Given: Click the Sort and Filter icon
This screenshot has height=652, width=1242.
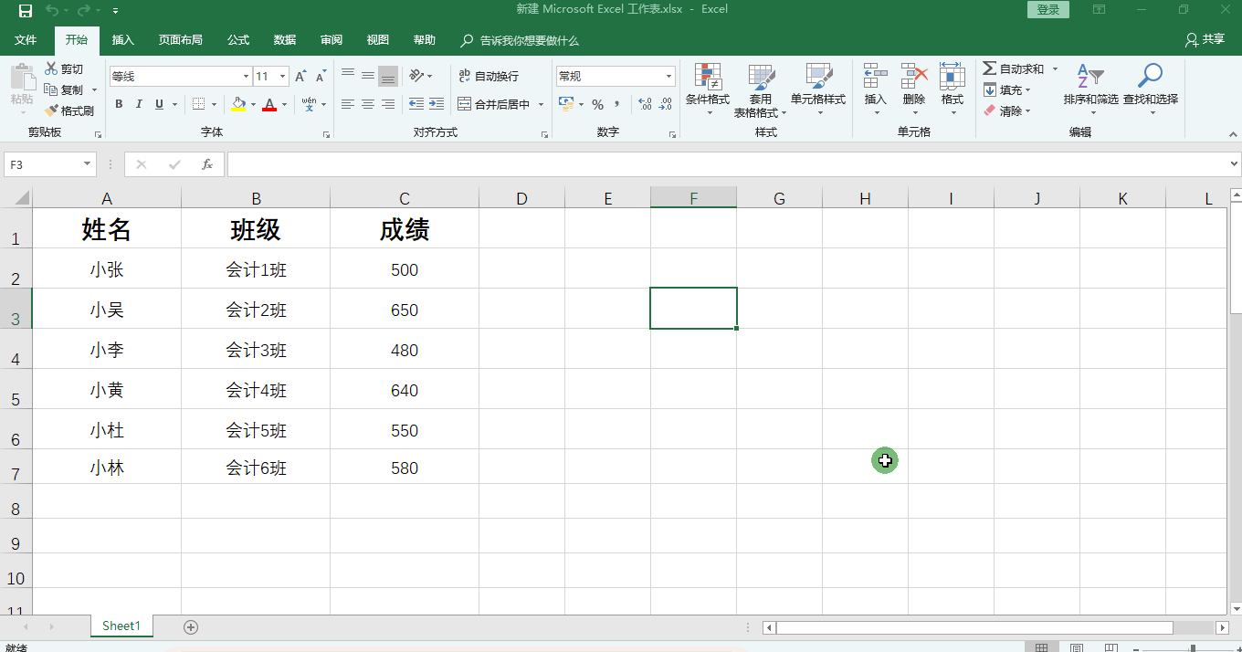Looking at the screenshot, I should [1089, 77].
